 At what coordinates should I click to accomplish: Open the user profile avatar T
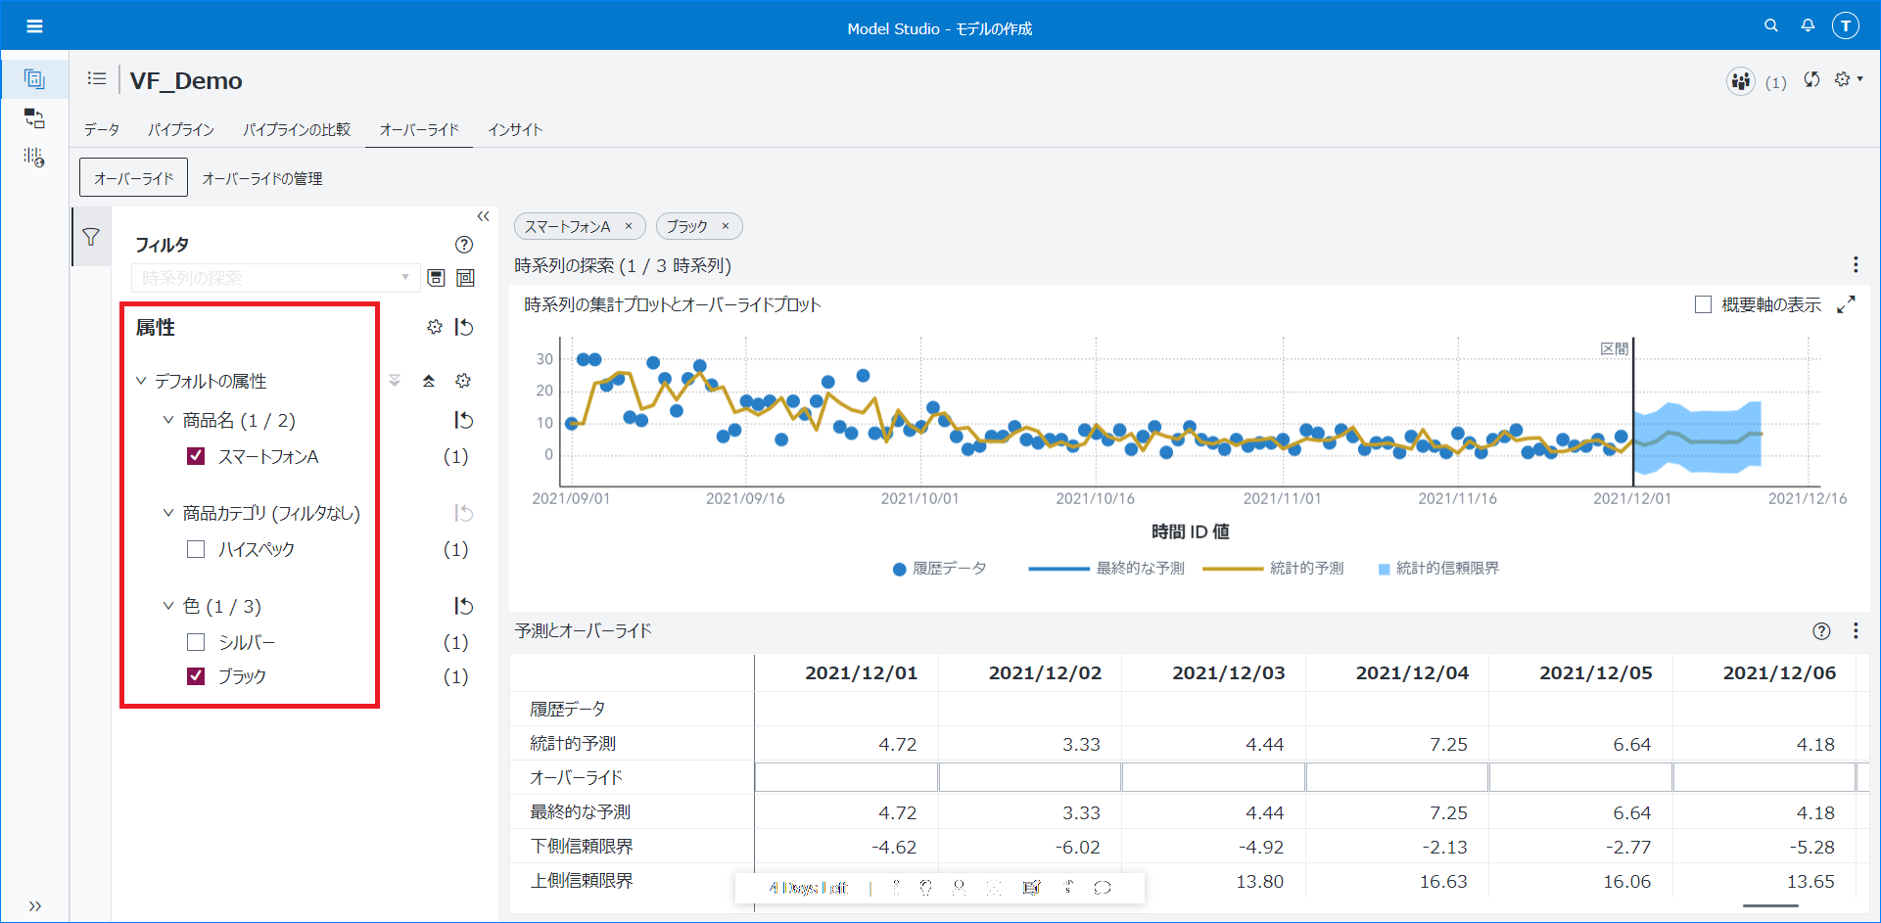(x=1846, y=25)
